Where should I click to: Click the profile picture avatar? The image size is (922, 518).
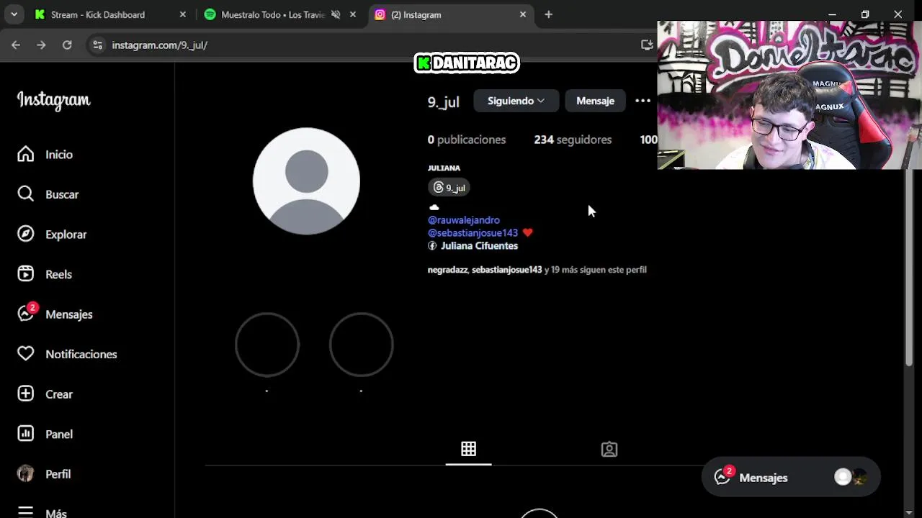tap(306, 181)
